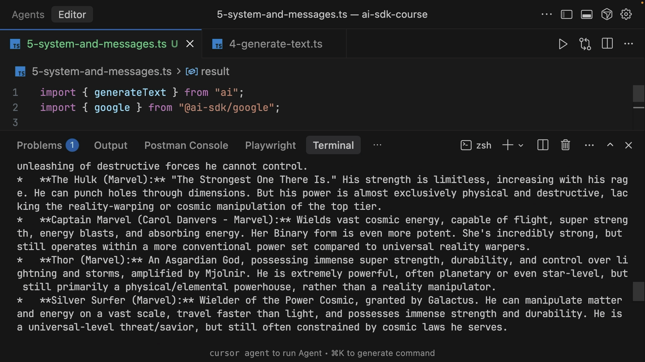Open the source control changes icon
This screenshot has width=645, height=362.
(x=585, y=44)
